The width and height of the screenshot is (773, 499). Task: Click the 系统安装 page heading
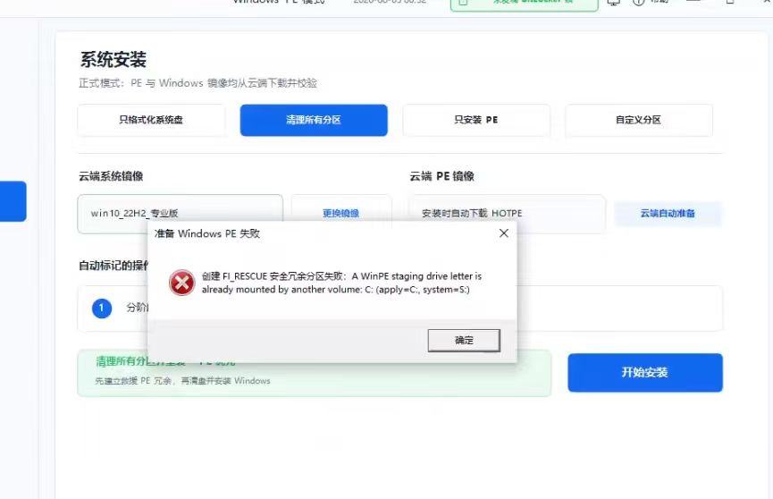click(x=113, y=60)
